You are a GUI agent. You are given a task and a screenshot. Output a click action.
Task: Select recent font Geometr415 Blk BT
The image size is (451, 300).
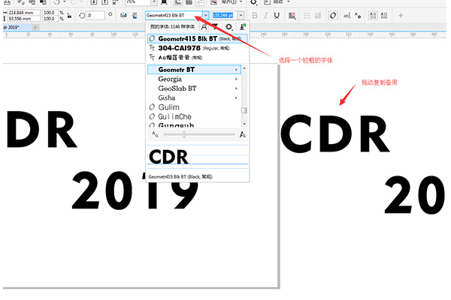click(197, 38)
